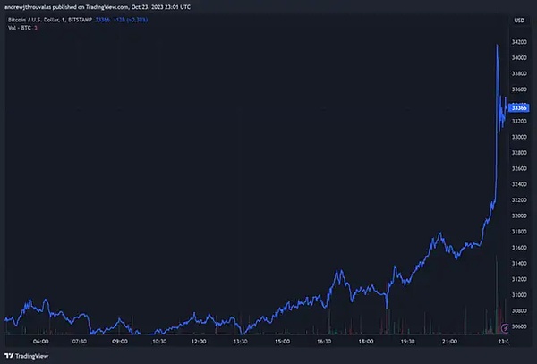Click the peak of the price spike line
537x364 pixels.
click(x=497, y=43)
